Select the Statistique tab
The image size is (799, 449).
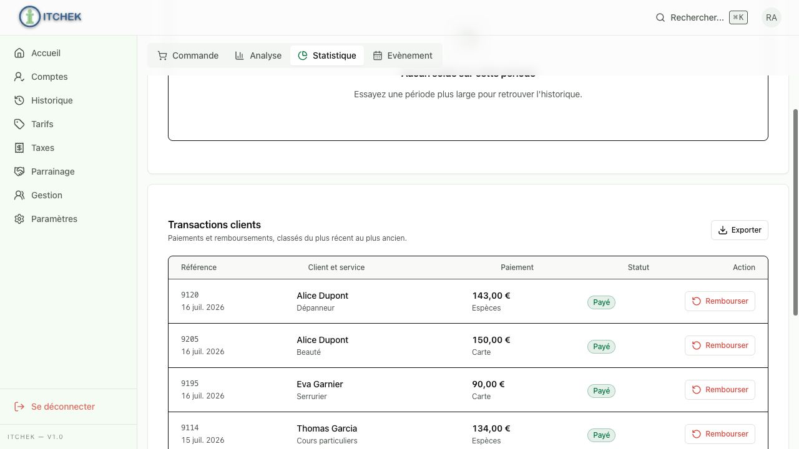pos(327,56)
